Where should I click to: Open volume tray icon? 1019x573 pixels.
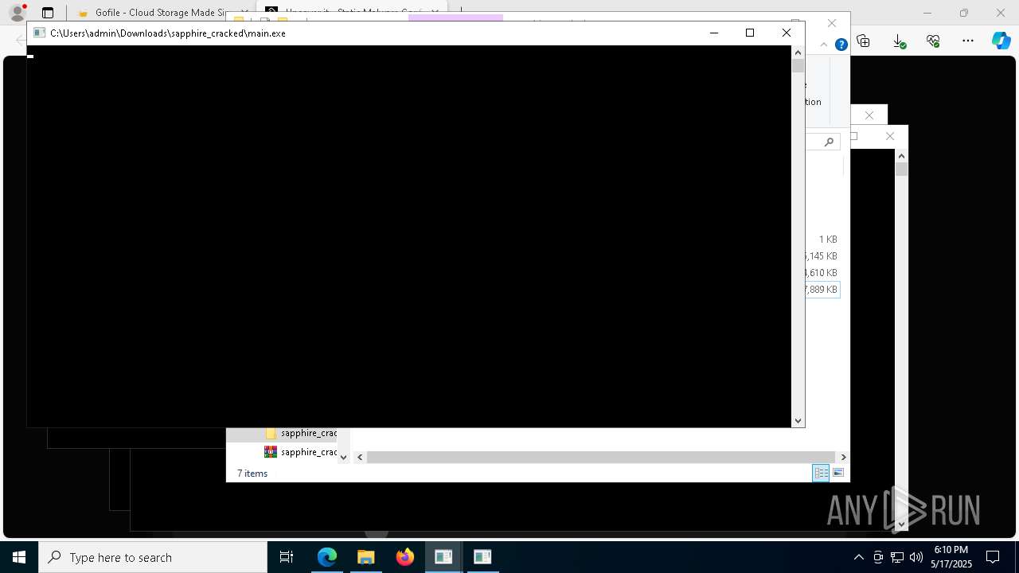(916, 557)
